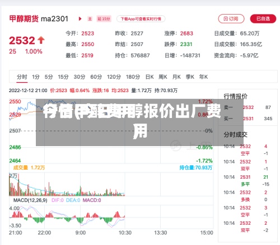Viewport: 280px width, 245px height.
Task: Click the 下载App可查看实时行情 button
Action: point(141,19)
